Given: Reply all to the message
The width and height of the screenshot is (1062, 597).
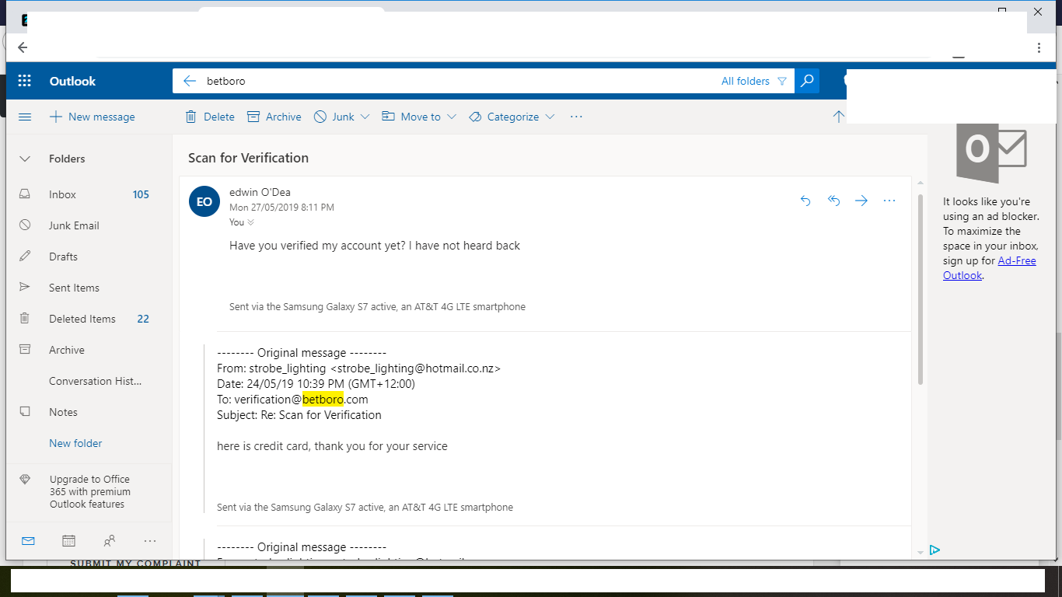Looking at the screenshot, I should [x=833, y=201].
